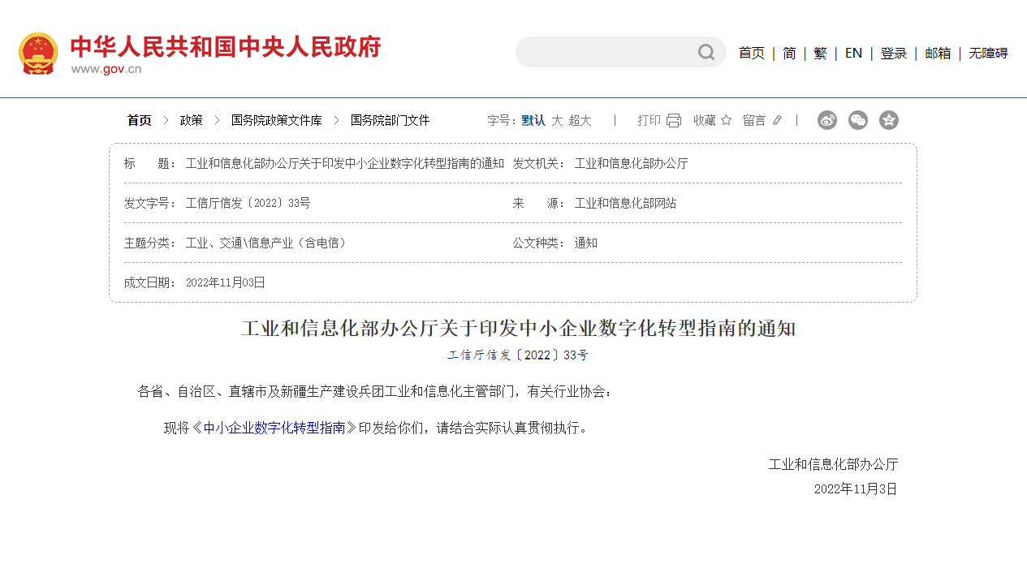Click the www.gov.cn URL text
This screenshot has height=564, width=1027.
tap(106, 69)
